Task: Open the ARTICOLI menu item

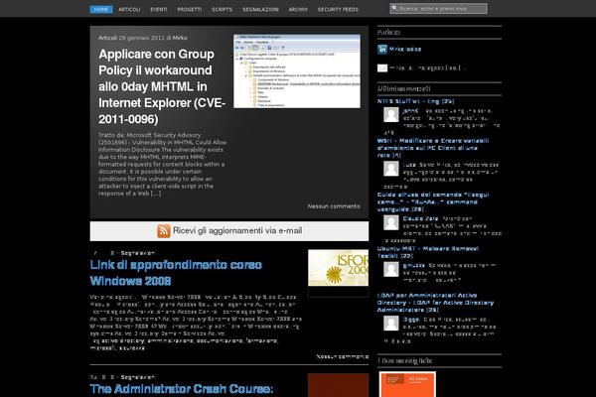Action: pos(129,9)
